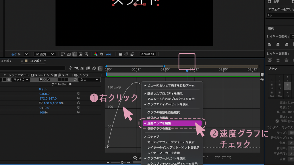Toggle the transparency grid icon
Image resolution: width=294 pixels, height=165 pixels.
pyautogui.click(x=69, y=54)
